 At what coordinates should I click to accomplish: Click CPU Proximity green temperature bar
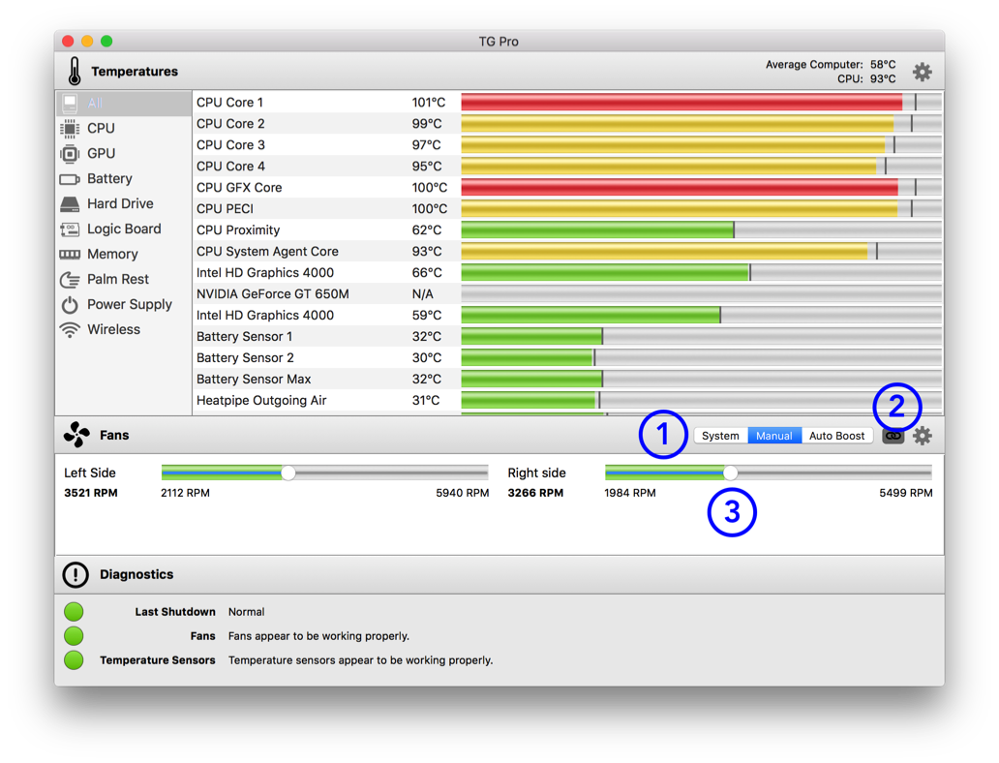701,230
